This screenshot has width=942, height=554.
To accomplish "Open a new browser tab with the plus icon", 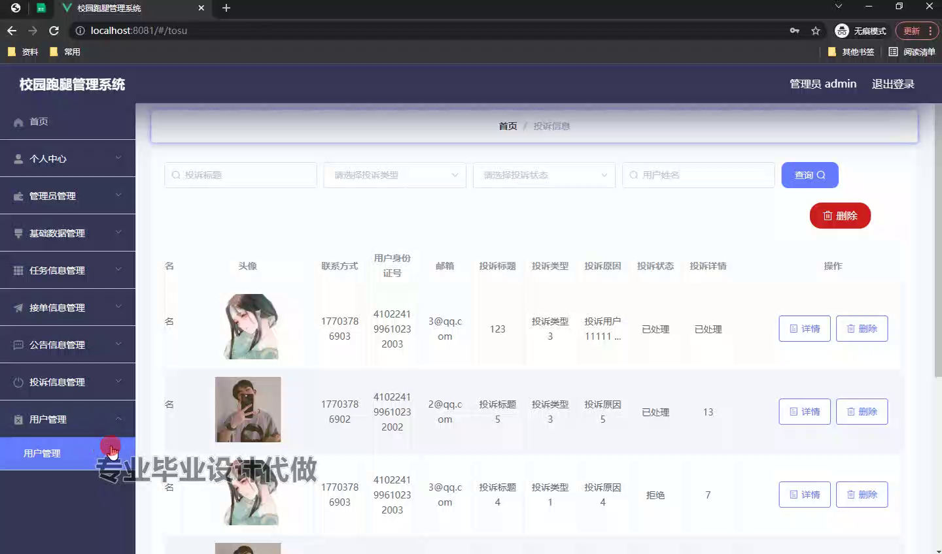I will 226,8.
